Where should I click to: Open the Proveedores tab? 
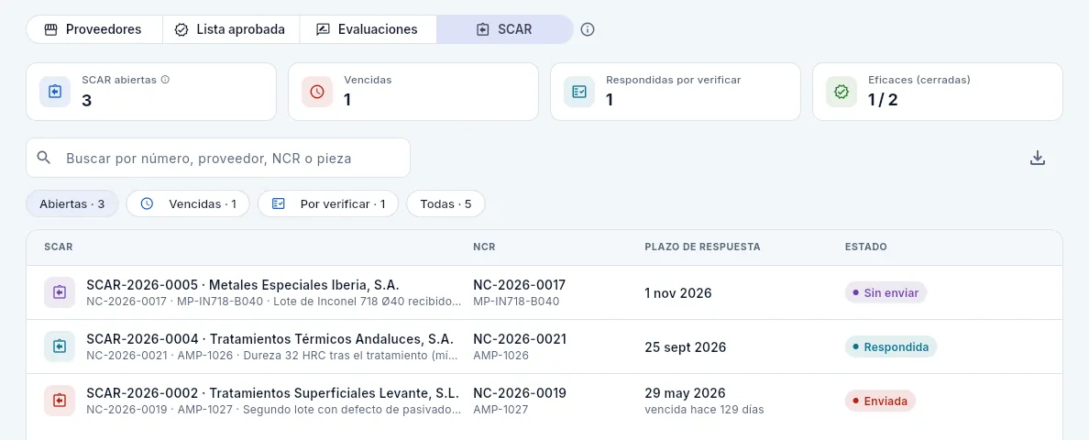tap(94, 30)
